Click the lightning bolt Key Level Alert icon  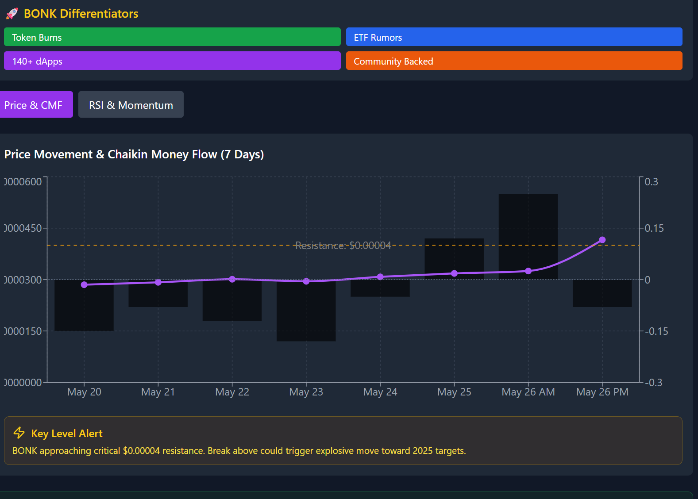(x=19, y=433)
